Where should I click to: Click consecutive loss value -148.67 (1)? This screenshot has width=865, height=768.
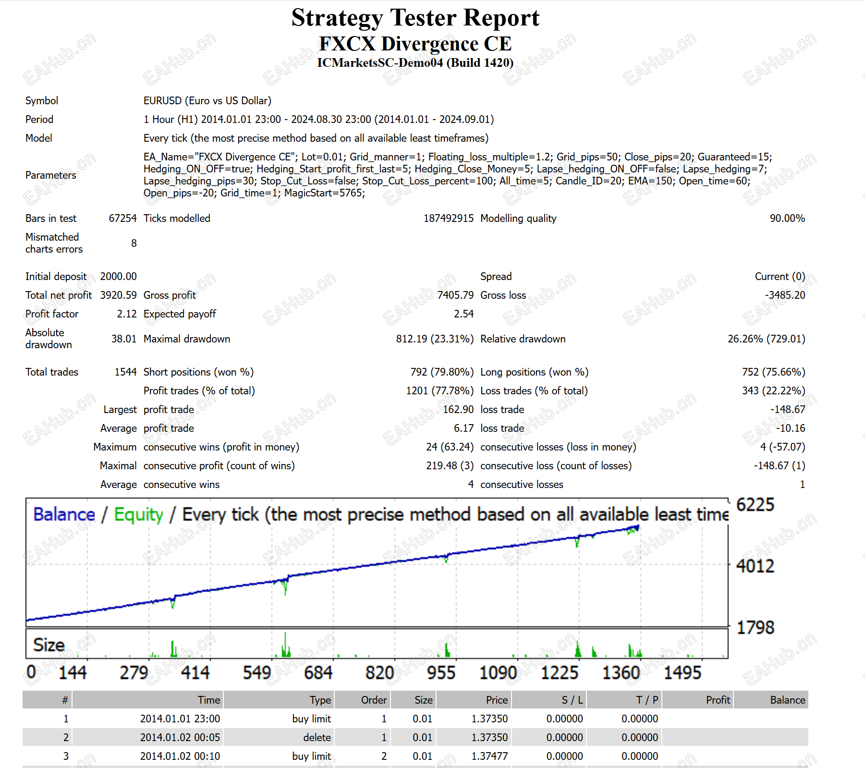point(780,465)
